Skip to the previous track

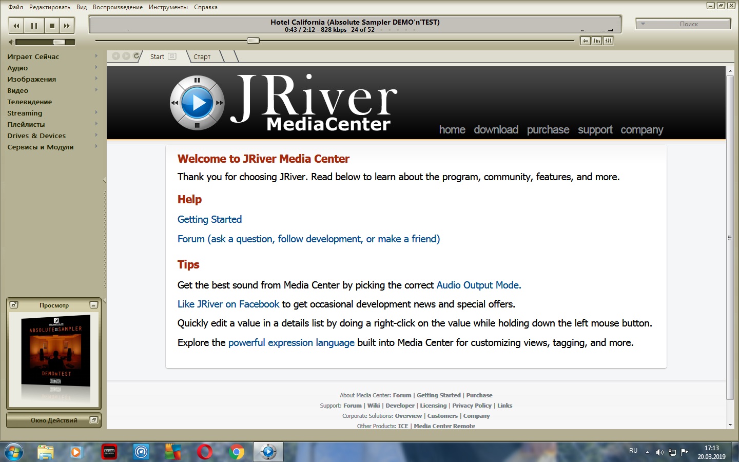pos(16,26)
